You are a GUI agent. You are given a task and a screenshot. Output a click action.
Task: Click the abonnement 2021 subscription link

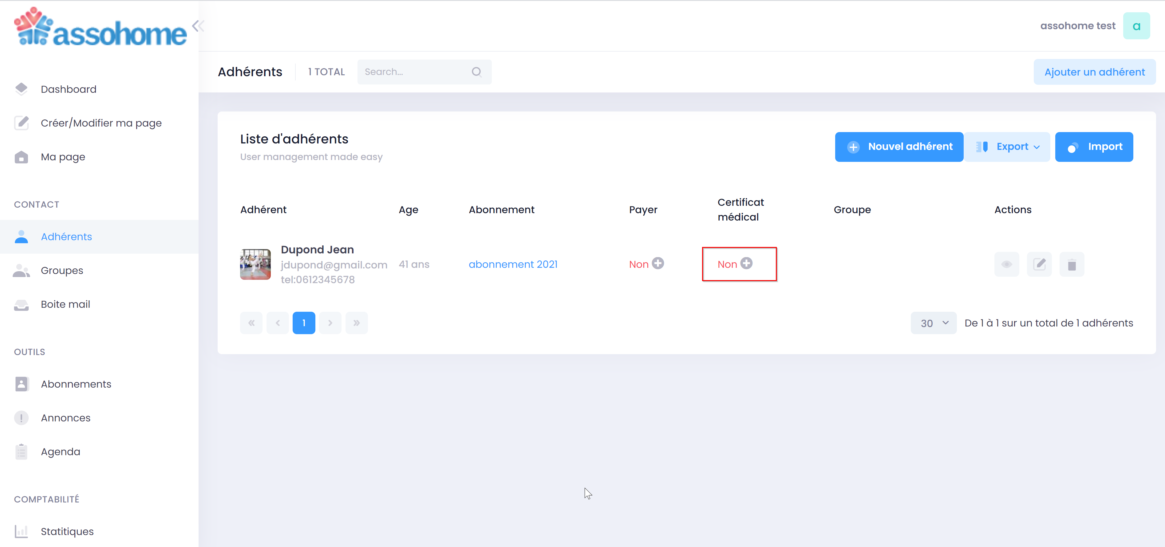pyautogui.click(x=513, y=264)
